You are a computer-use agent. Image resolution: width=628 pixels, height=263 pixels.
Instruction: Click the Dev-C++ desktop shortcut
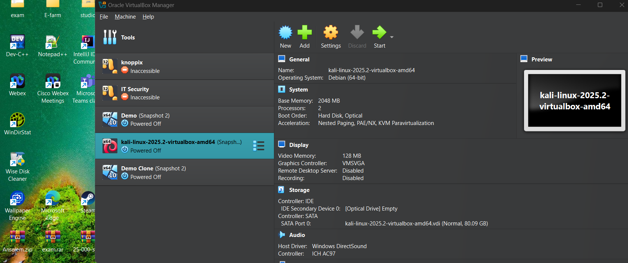click(17, 46)
